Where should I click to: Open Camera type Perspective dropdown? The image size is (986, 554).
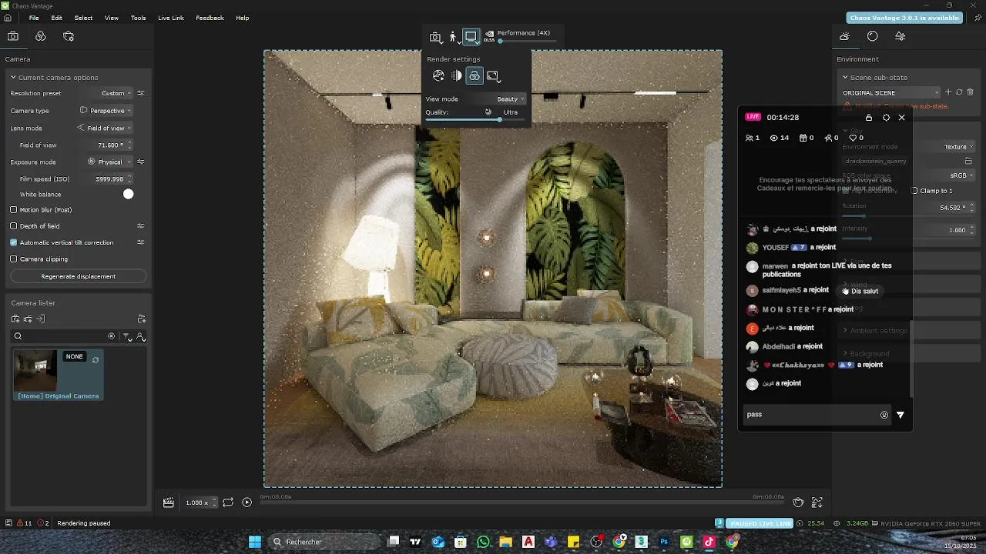tap(106, 111)
